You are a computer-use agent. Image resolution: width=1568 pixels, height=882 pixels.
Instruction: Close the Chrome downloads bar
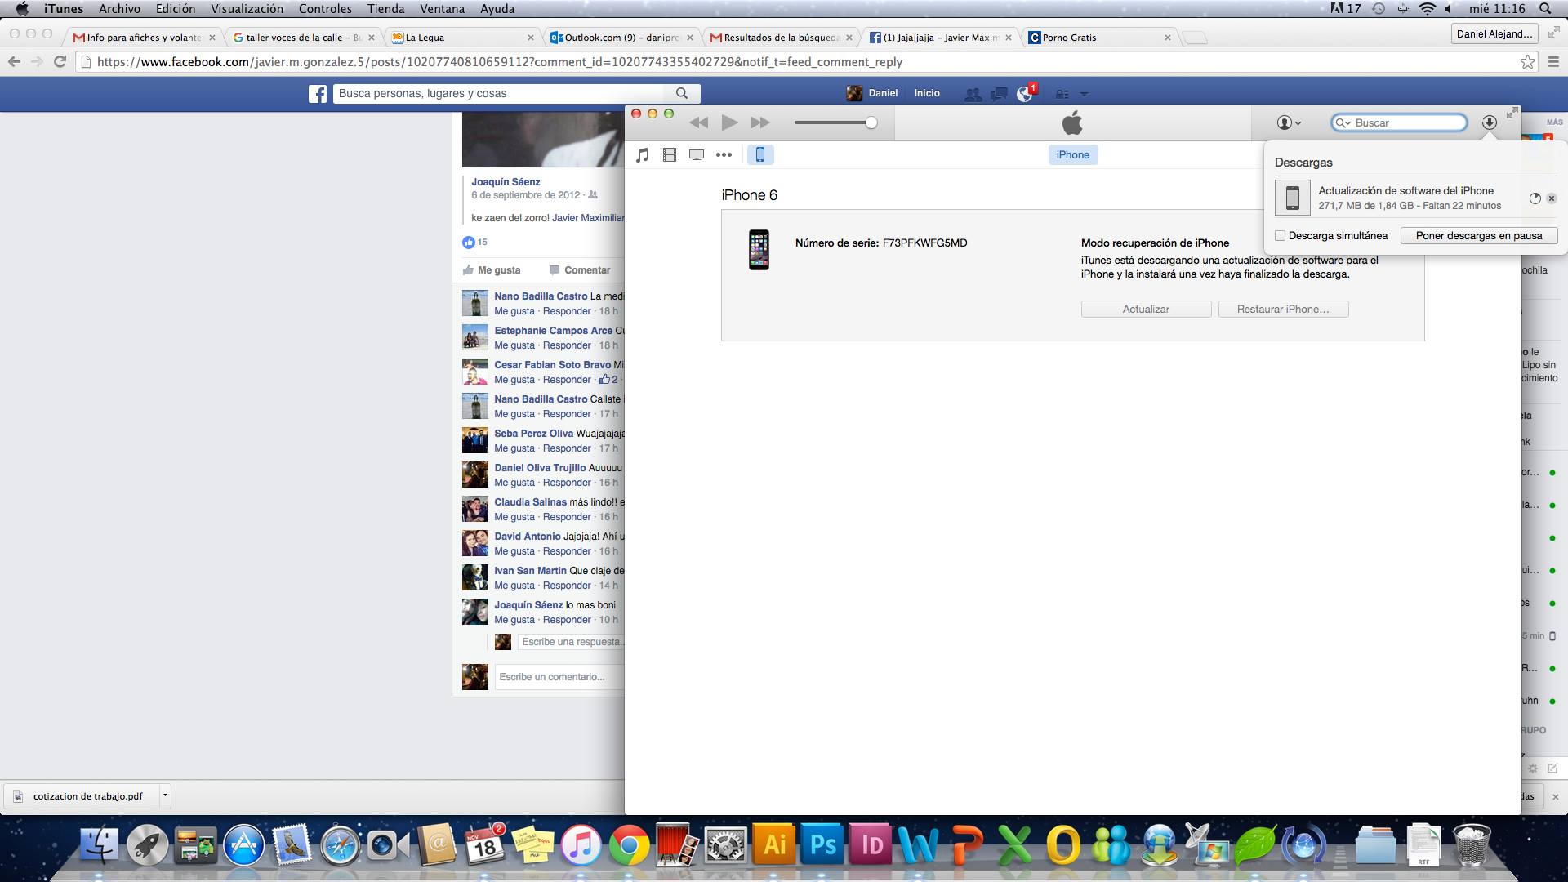pyautogui.click(x=1555, y=796)
